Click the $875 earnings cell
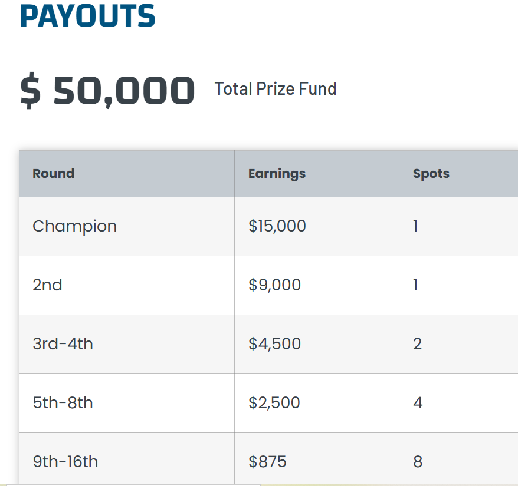This screenshot has height=486, width=518. (268, 461)
